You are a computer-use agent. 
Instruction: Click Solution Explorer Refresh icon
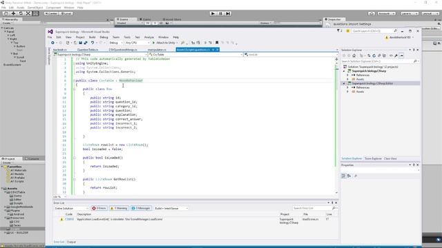click(x=374, y=56)
